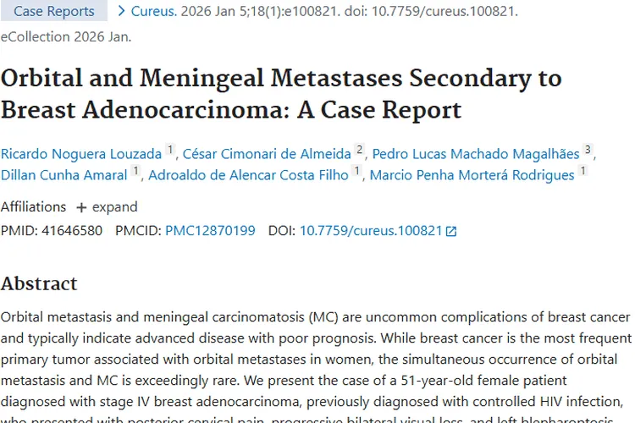
Task: Click the Abstract section heading
Action: [39, 283]
